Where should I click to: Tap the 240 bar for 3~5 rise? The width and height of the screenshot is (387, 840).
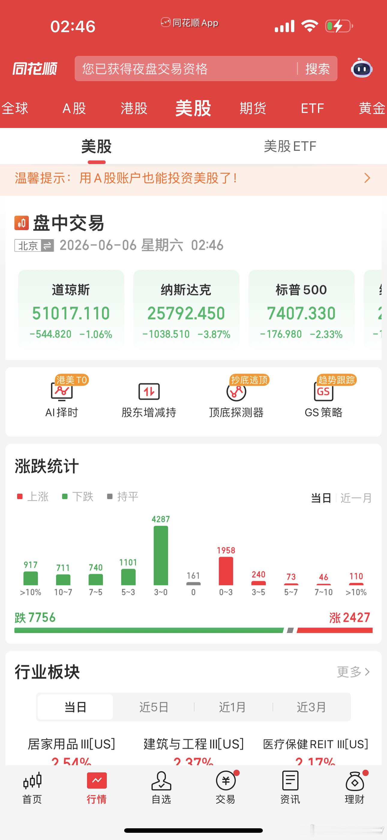pos(259,583)
